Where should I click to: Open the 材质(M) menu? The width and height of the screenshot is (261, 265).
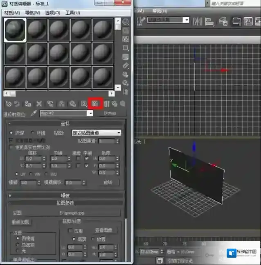(x=12, y=13)
